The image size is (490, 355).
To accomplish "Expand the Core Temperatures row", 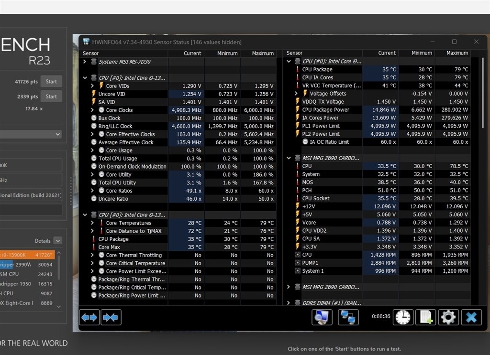I will tap(92, 223).
